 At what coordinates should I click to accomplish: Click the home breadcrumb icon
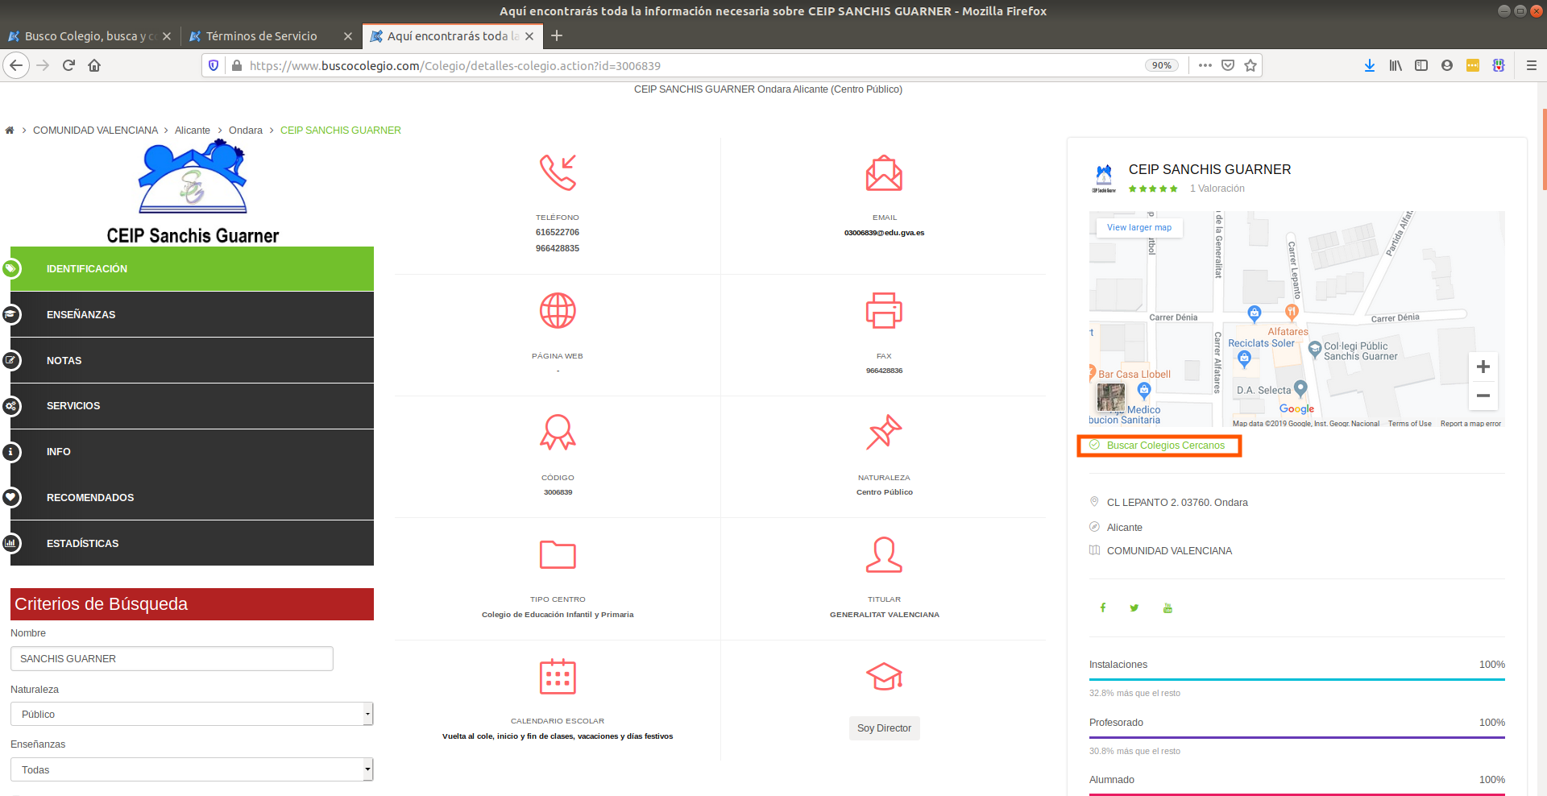[x=10, y=131]
